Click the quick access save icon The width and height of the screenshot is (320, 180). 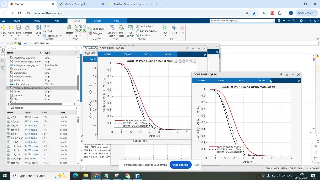pyautogui.click(x=279, y=21)
